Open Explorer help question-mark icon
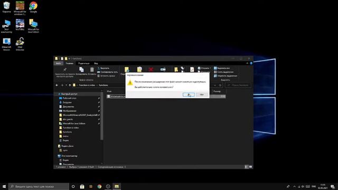 point(251,63)
